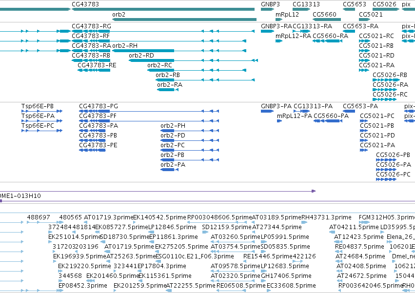Select EST 480565

(71, 217)
